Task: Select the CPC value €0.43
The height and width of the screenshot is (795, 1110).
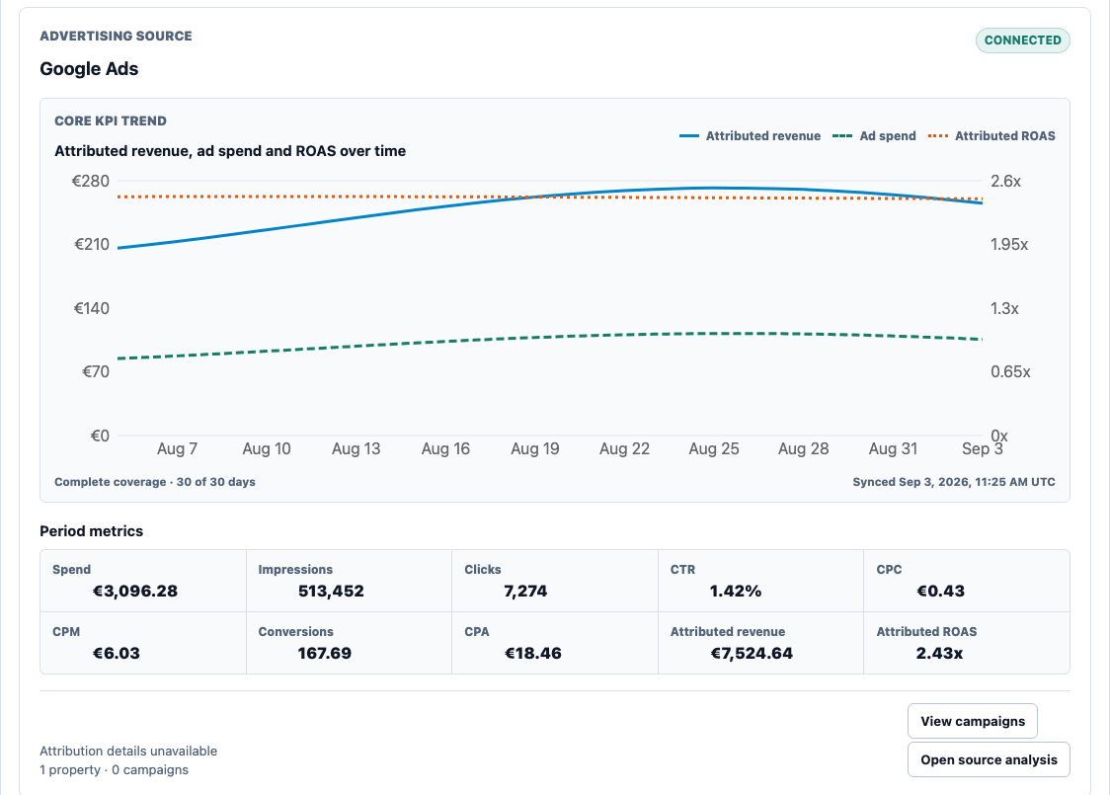Action: (x=940, y=592)
